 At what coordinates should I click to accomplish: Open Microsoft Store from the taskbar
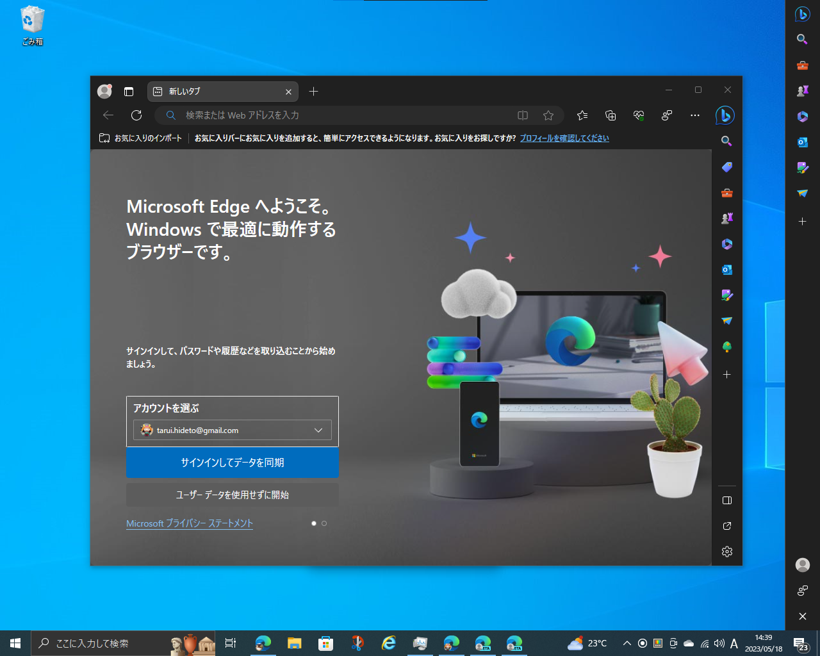[x=325, y=643]
